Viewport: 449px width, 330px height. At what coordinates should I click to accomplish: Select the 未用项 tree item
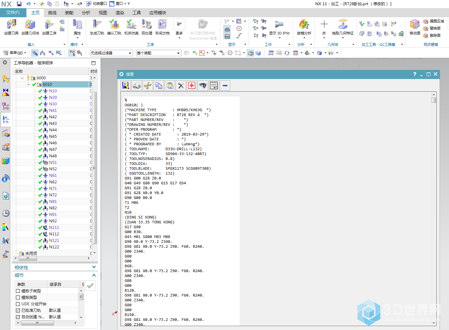click(31, 254)
